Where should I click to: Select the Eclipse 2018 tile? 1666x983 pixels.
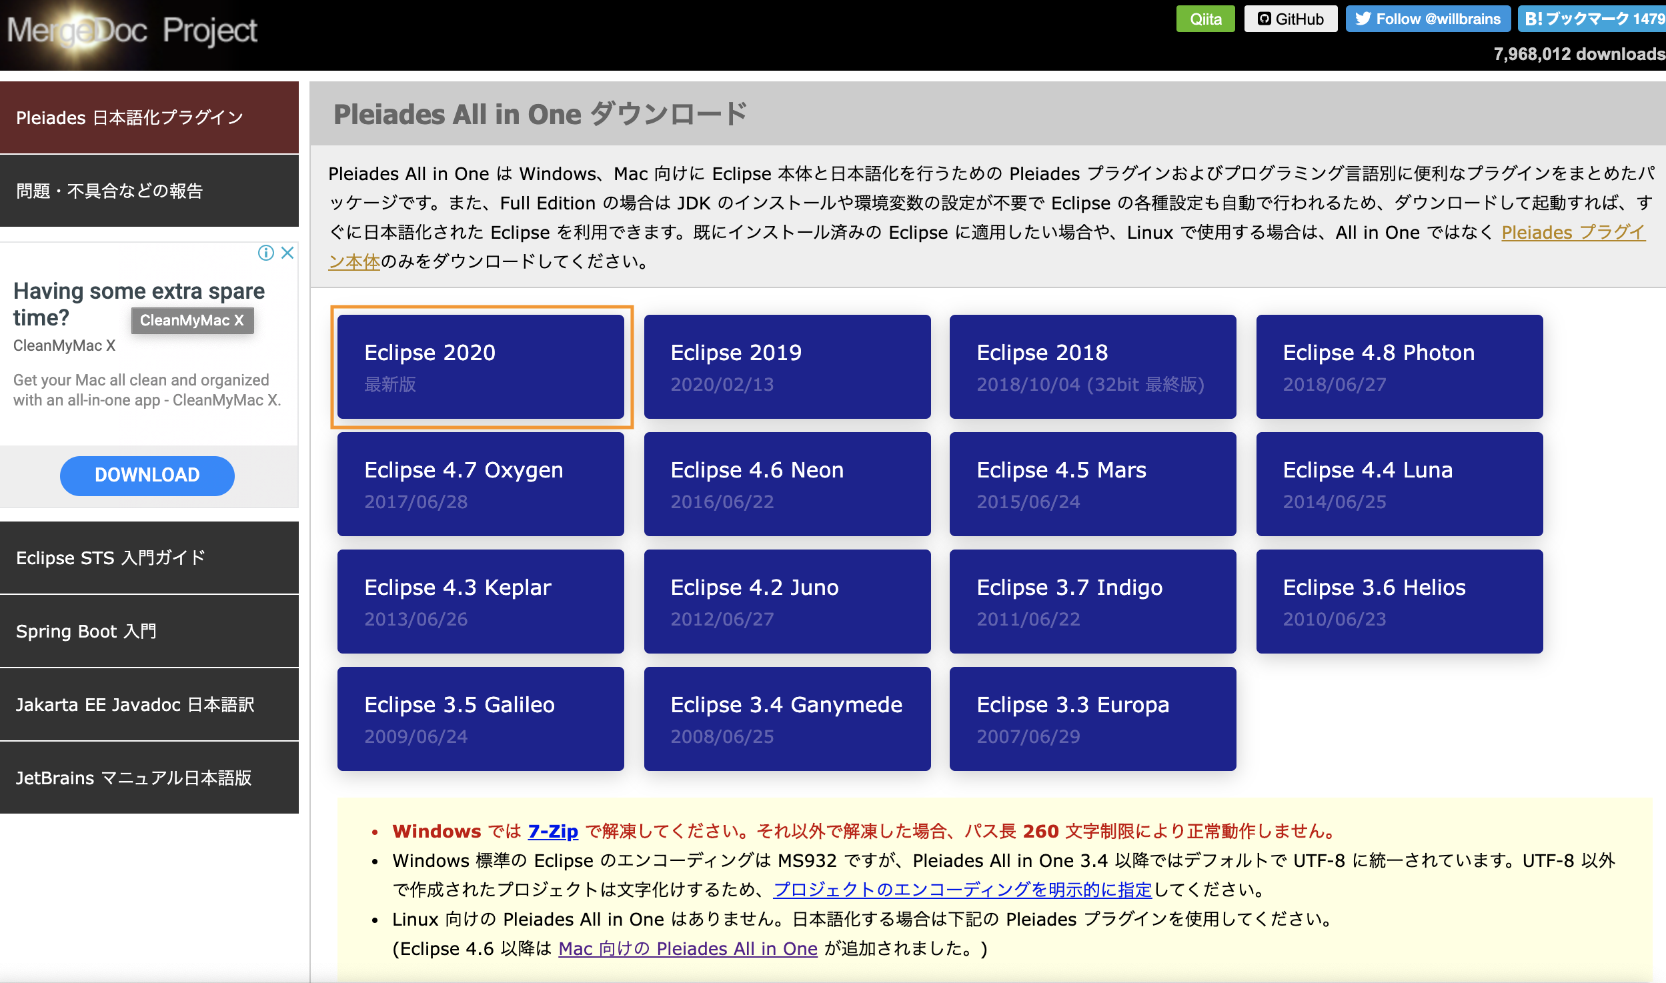[x=1093, y=367]
